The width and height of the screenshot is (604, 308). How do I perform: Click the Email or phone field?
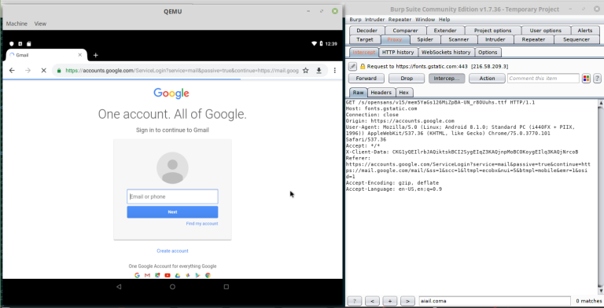click(x=172, y=196)
